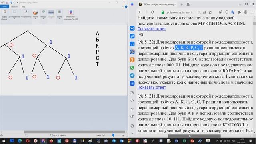Open the Толщина line thickness dropdown
256x144 pixels.
pos(51,15)
